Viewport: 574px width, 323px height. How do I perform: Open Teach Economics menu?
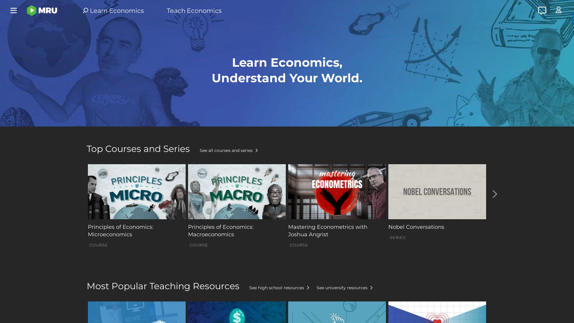coord(194,11)
